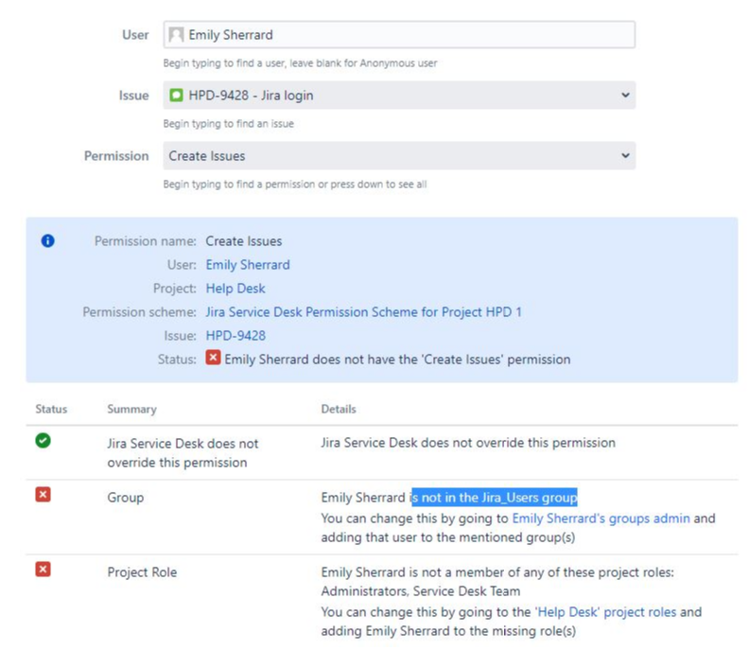Expand the Issue field chevron arrow
This screenshot has height=650, width=749.
click(625, 96)
